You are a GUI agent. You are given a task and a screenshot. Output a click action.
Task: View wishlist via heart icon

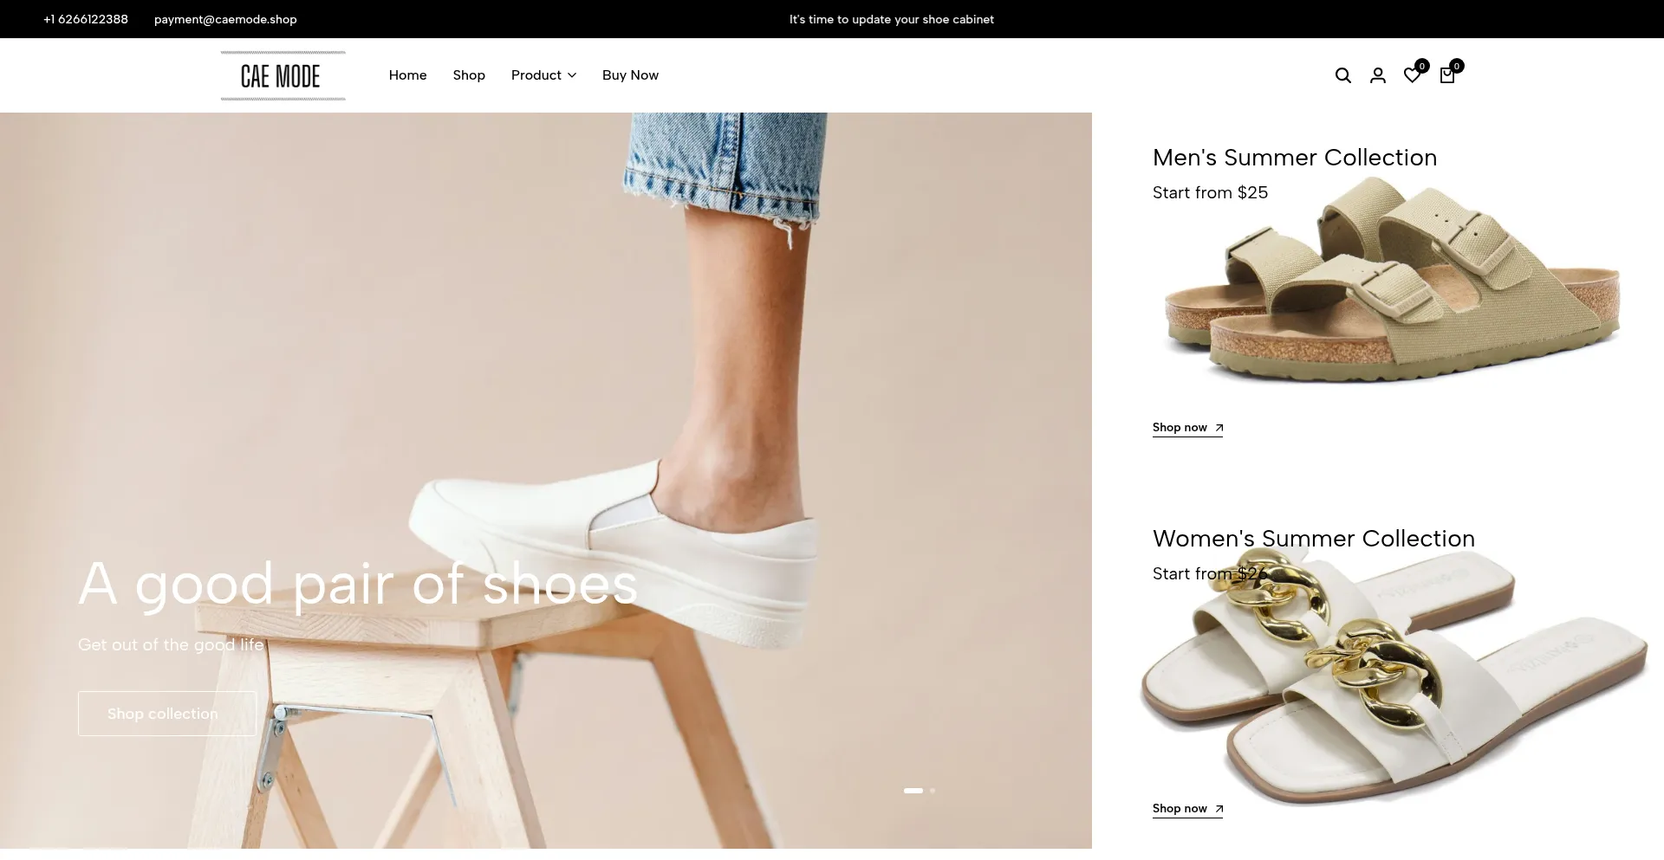click(x=1412, y=75)
